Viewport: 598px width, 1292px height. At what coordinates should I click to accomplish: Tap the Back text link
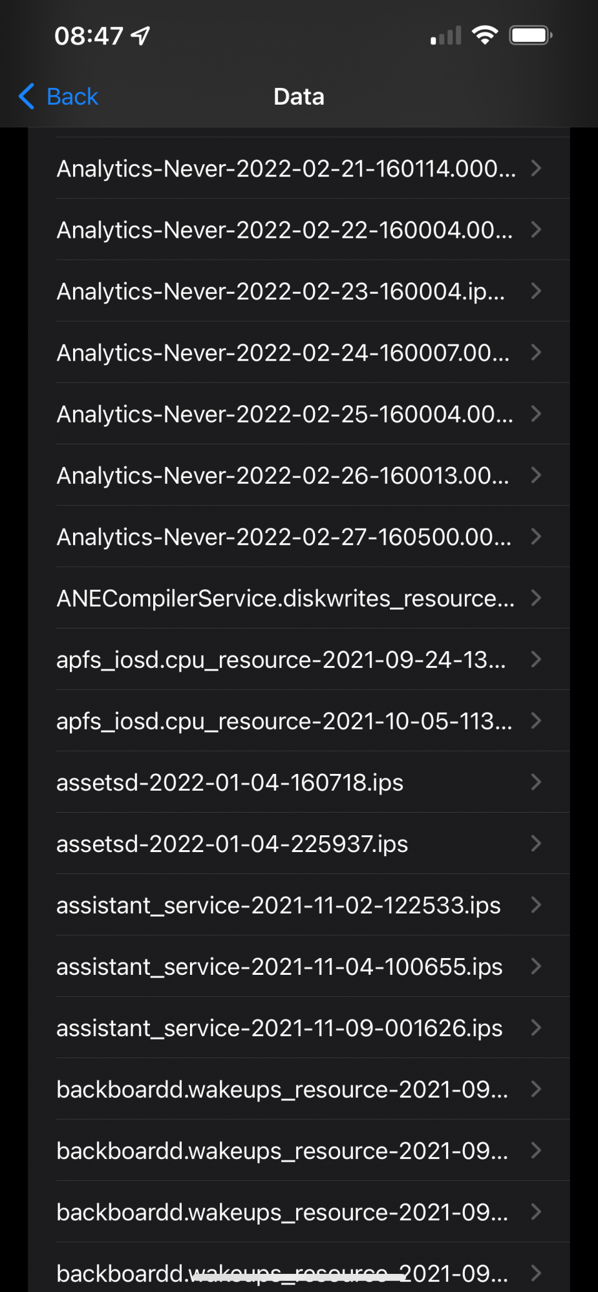72,97
